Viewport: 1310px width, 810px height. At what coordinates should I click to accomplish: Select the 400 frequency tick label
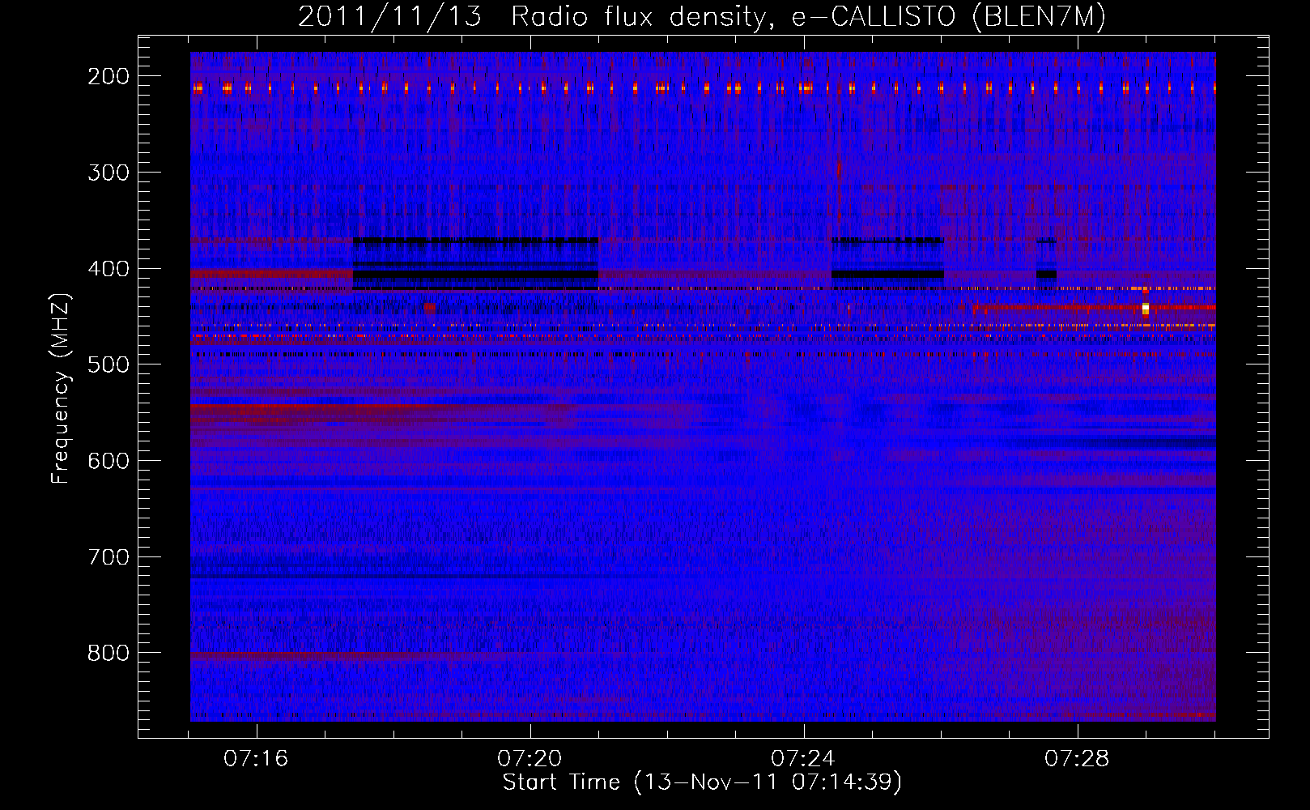point(108,269)
